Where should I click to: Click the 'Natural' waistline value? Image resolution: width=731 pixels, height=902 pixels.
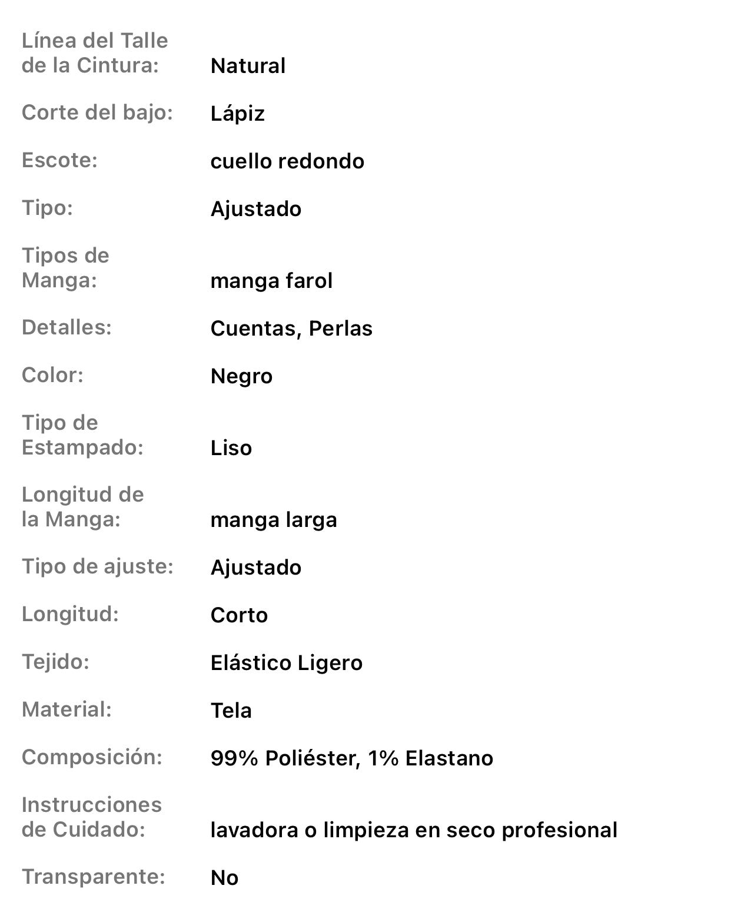[248, 66]
